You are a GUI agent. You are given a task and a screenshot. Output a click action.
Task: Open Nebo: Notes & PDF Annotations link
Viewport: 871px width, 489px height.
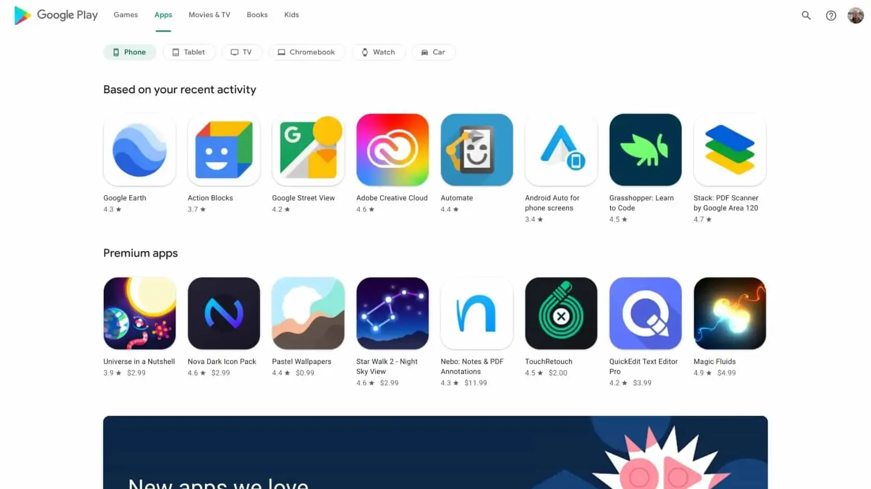point(472,366)
